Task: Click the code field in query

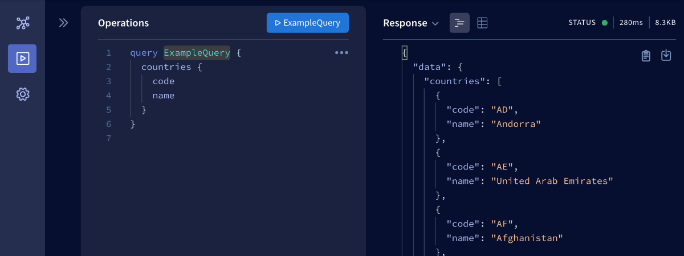Action: click(x=164, y=81)
